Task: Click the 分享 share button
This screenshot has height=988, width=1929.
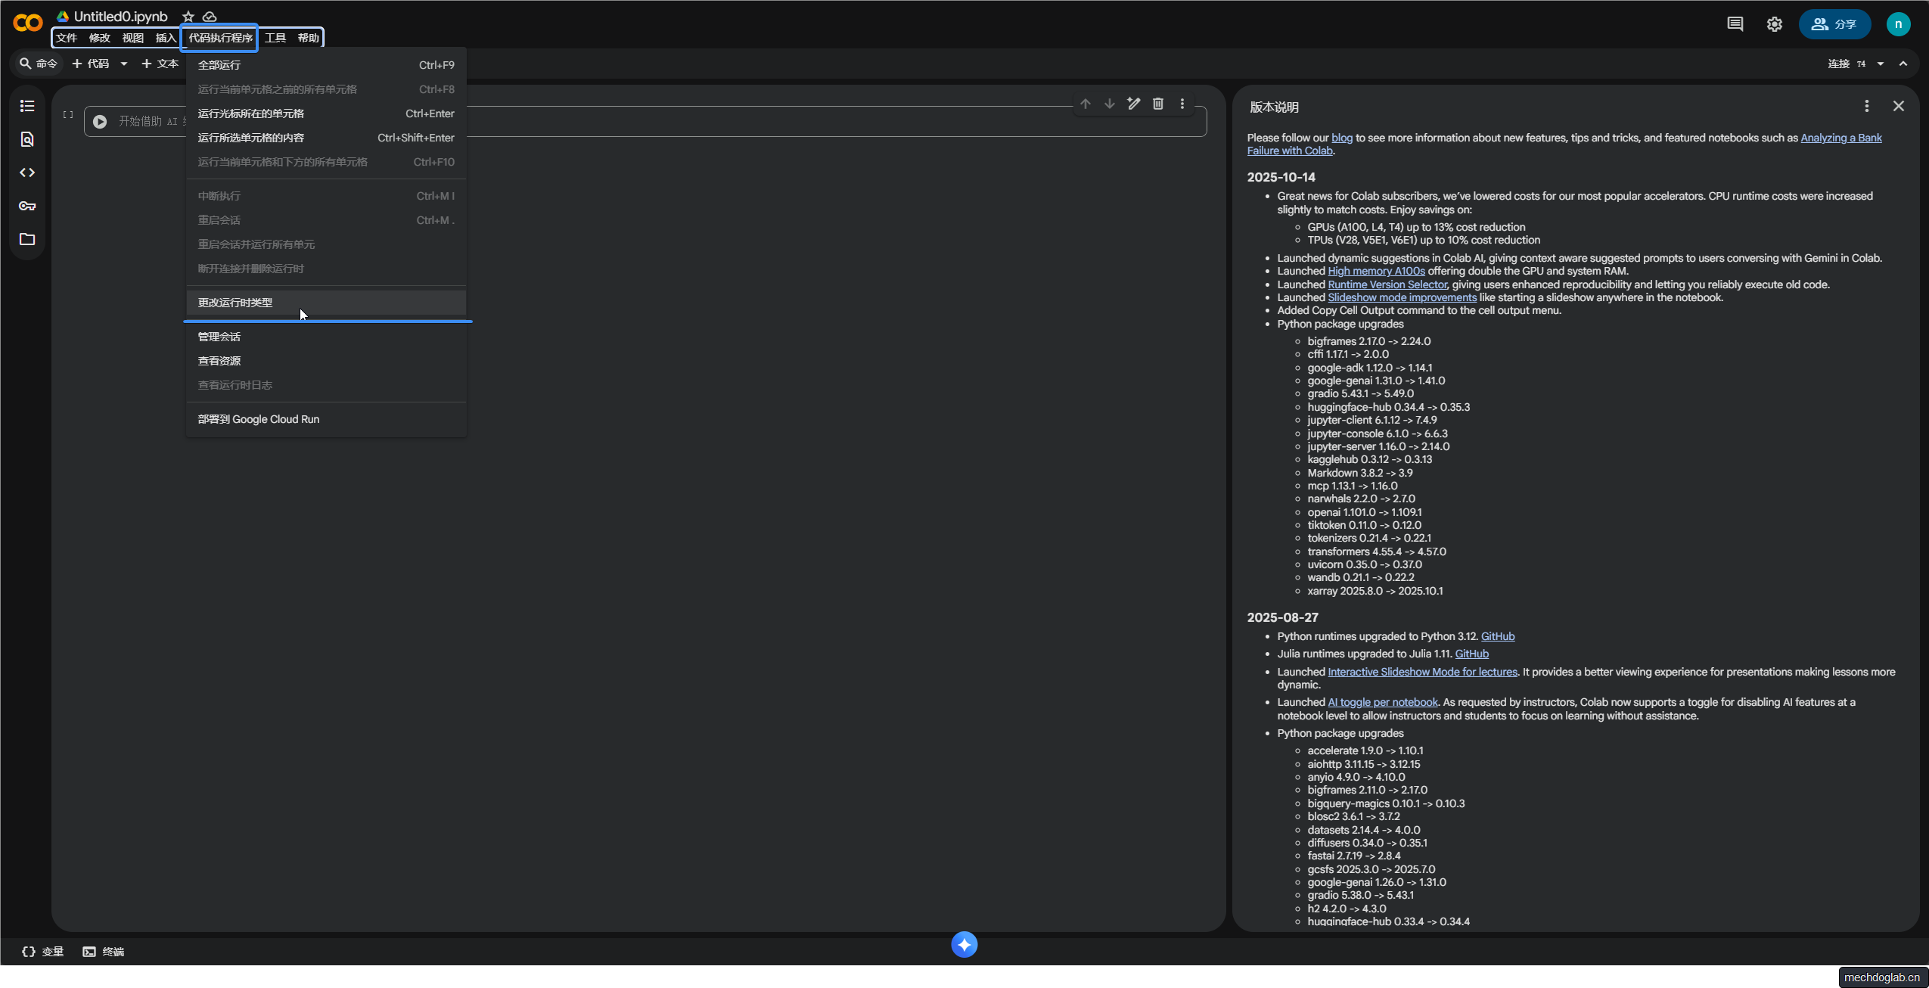Action: [x=1834, y=24]
